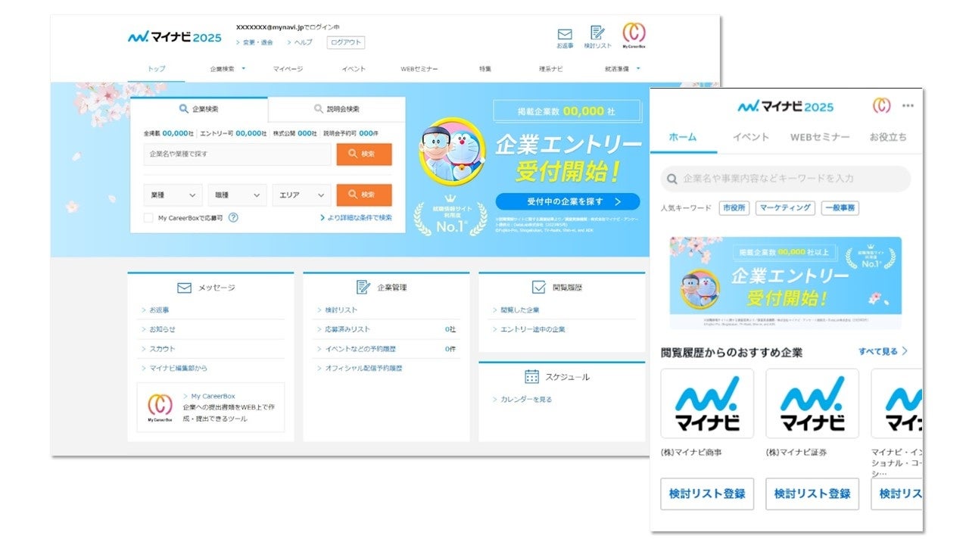Screen dimensions: 969x545
Task: Focus the 企業名や業種で探す search field
Action: tap(238, 154)
